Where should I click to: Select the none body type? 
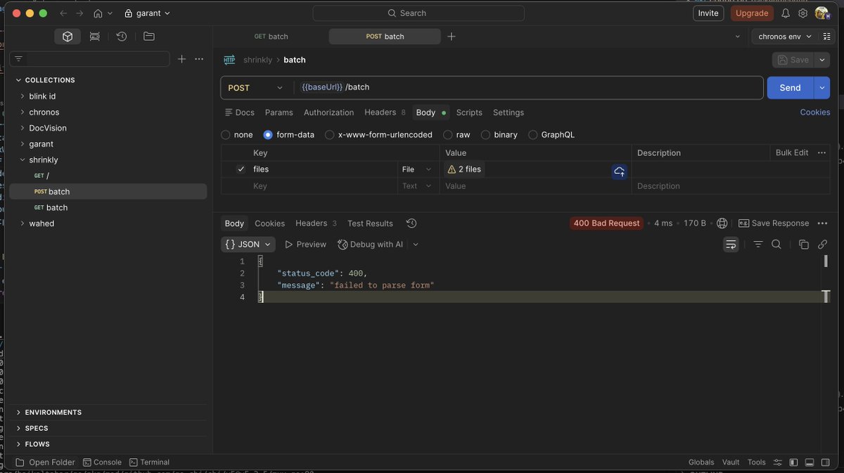(226, 135)
